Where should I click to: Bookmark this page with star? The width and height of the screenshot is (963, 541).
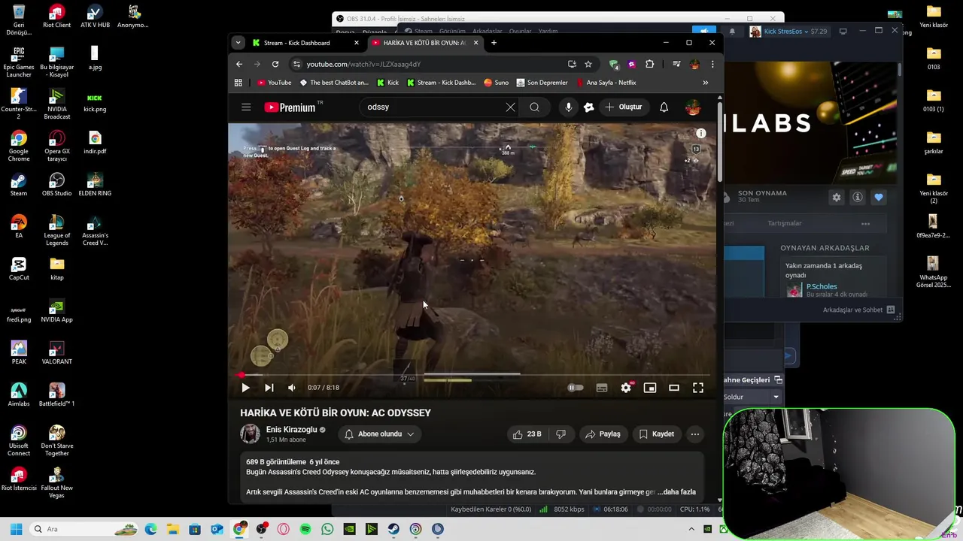(588, 65)
